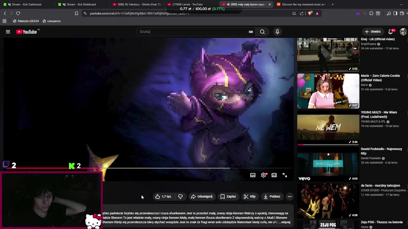Open the YouTube guide hamburger menu

click(8, 31)
